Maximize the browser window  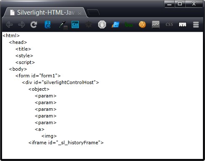[180, 4]
